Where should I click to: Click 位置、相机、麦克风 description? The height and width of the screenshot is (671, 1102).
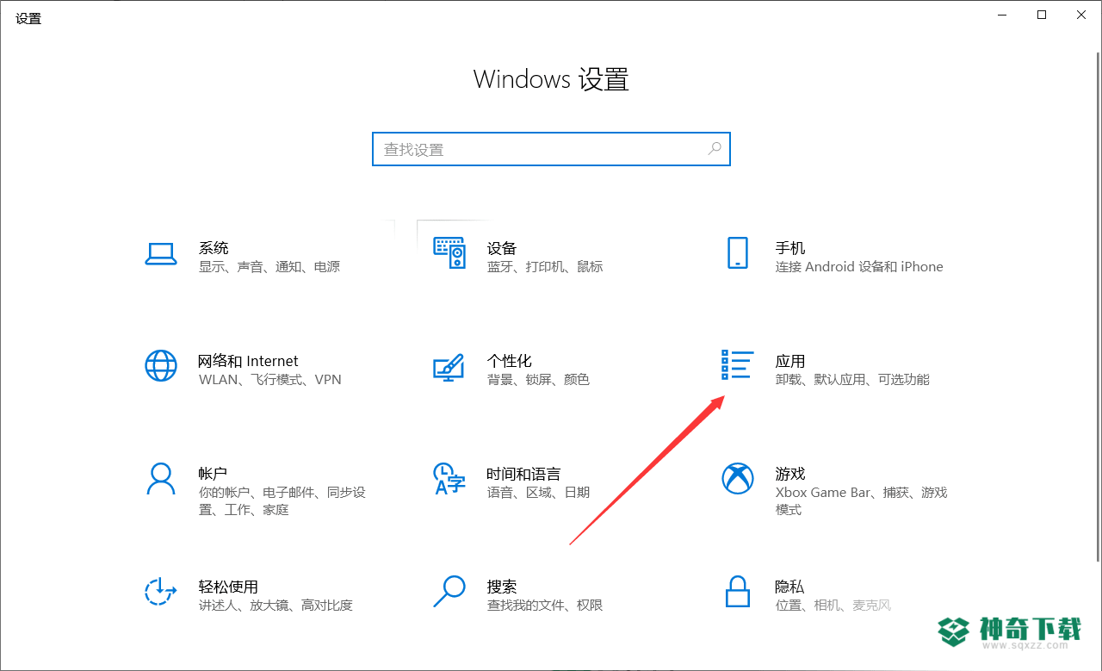click(x=833, y=606)
